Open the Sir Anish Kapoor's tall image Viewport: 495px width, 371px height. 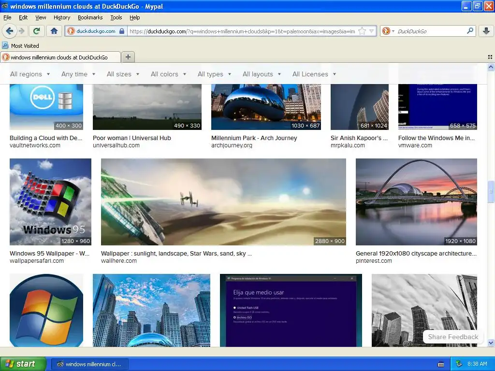point(360,107)
